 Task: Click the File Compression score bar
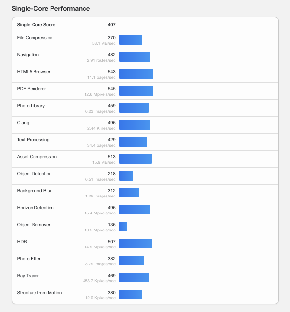[131, 40]
